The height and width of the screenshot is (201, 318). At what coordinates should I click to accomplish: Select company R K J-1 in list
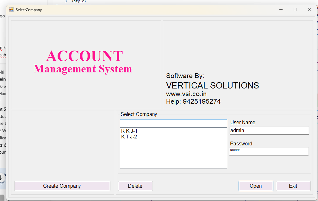tap(129, 131)
